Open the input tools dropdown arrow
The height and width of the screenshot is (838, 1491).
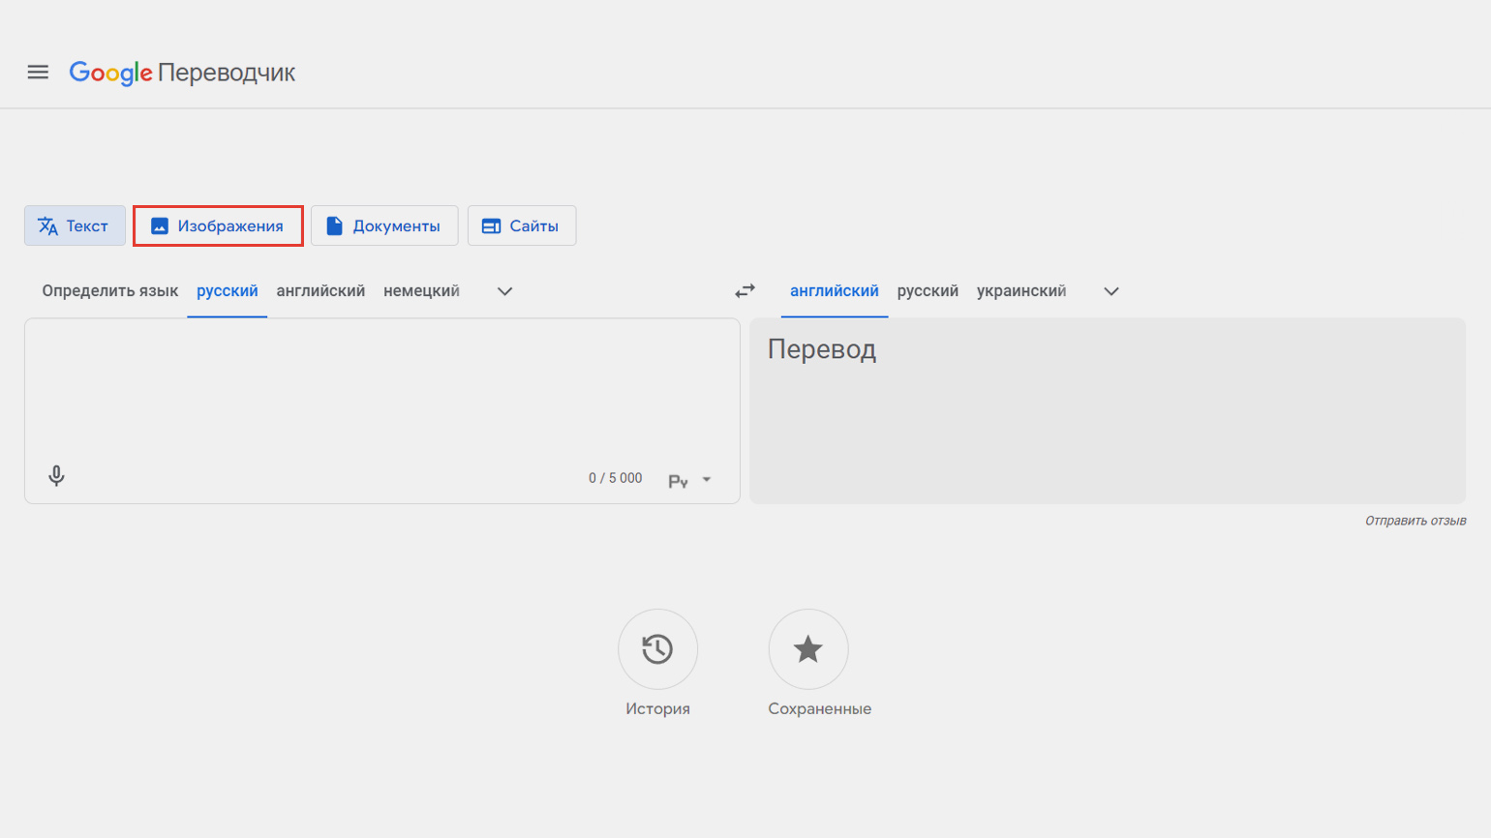point(707,480)
